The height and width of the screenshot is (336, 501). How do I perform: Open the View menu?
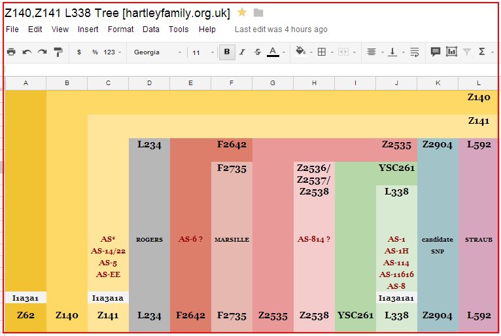(x=60, y=29)
